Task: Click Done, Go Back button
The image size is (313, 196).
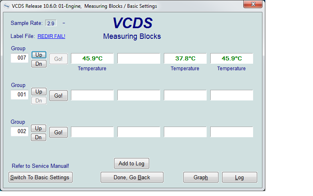Action: 132,177
